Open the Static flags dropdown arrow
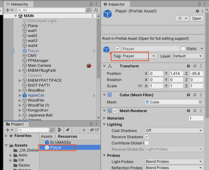Image resolution: width=209 pixels, height=170 pixels. [x=202, y=49]
